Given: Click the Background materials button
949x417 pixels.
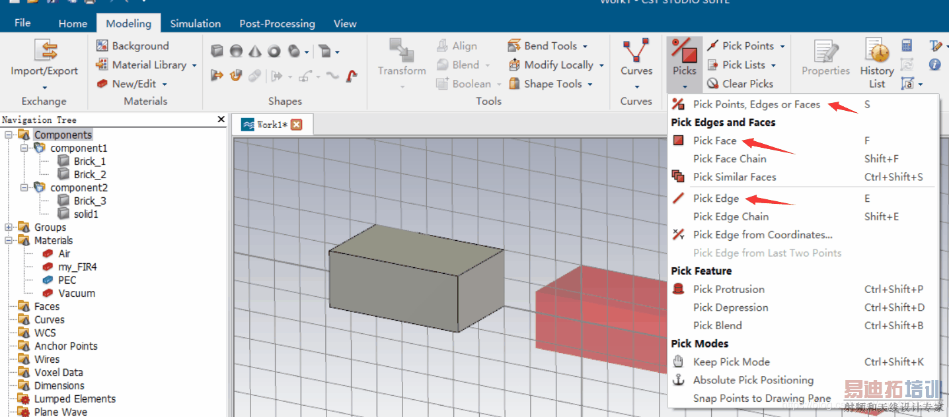Looking at the screenshot, I should click(x=132, y=46).
